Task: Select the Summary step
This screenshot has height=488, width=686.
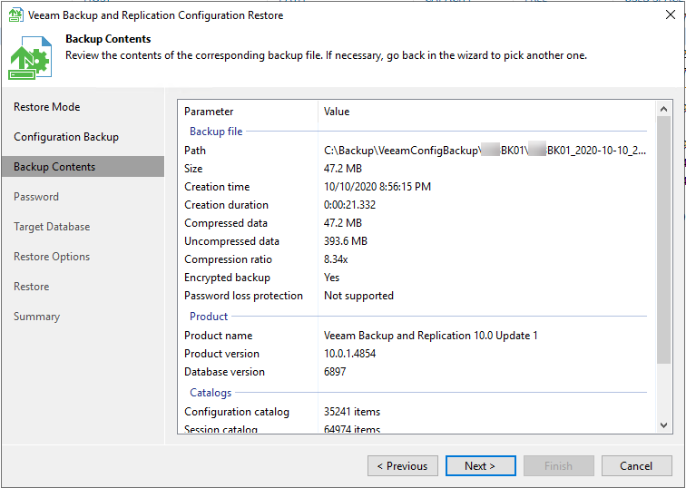Action: 36,317
